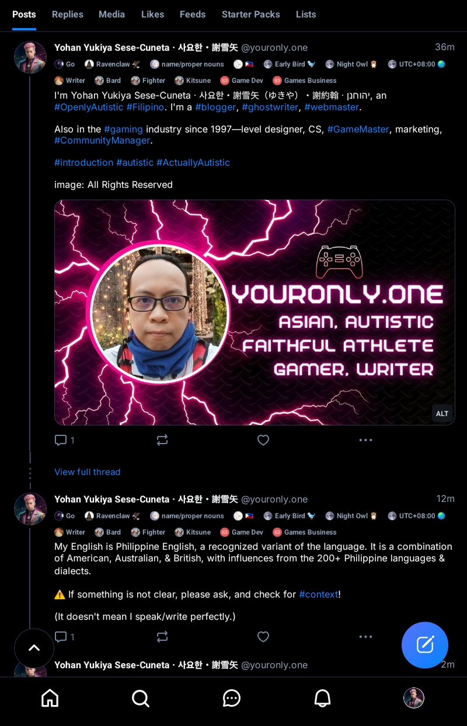This screenshot has width=467, height=726.
Task: Open the #context hashtag link
Action: pyautogui.click(x=318, y=594)
